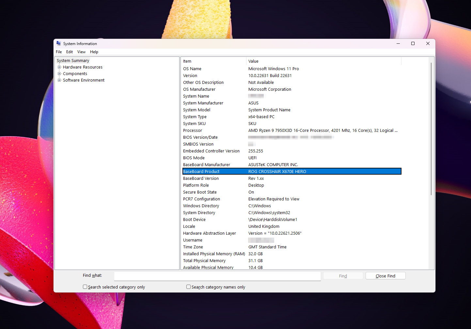Viewport: 471px width, 329px height.
Task: Click the ASUSTeK COMPUTER INC. value
Action: tap(273, 165)
